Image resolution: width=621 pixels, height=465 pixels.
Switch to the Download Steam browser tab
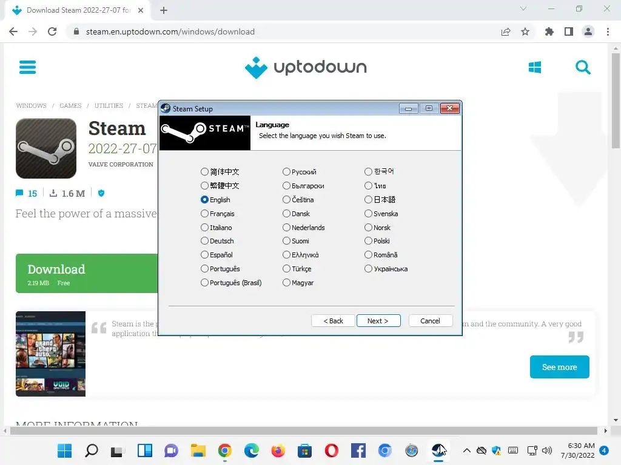(x=77, y=10)
